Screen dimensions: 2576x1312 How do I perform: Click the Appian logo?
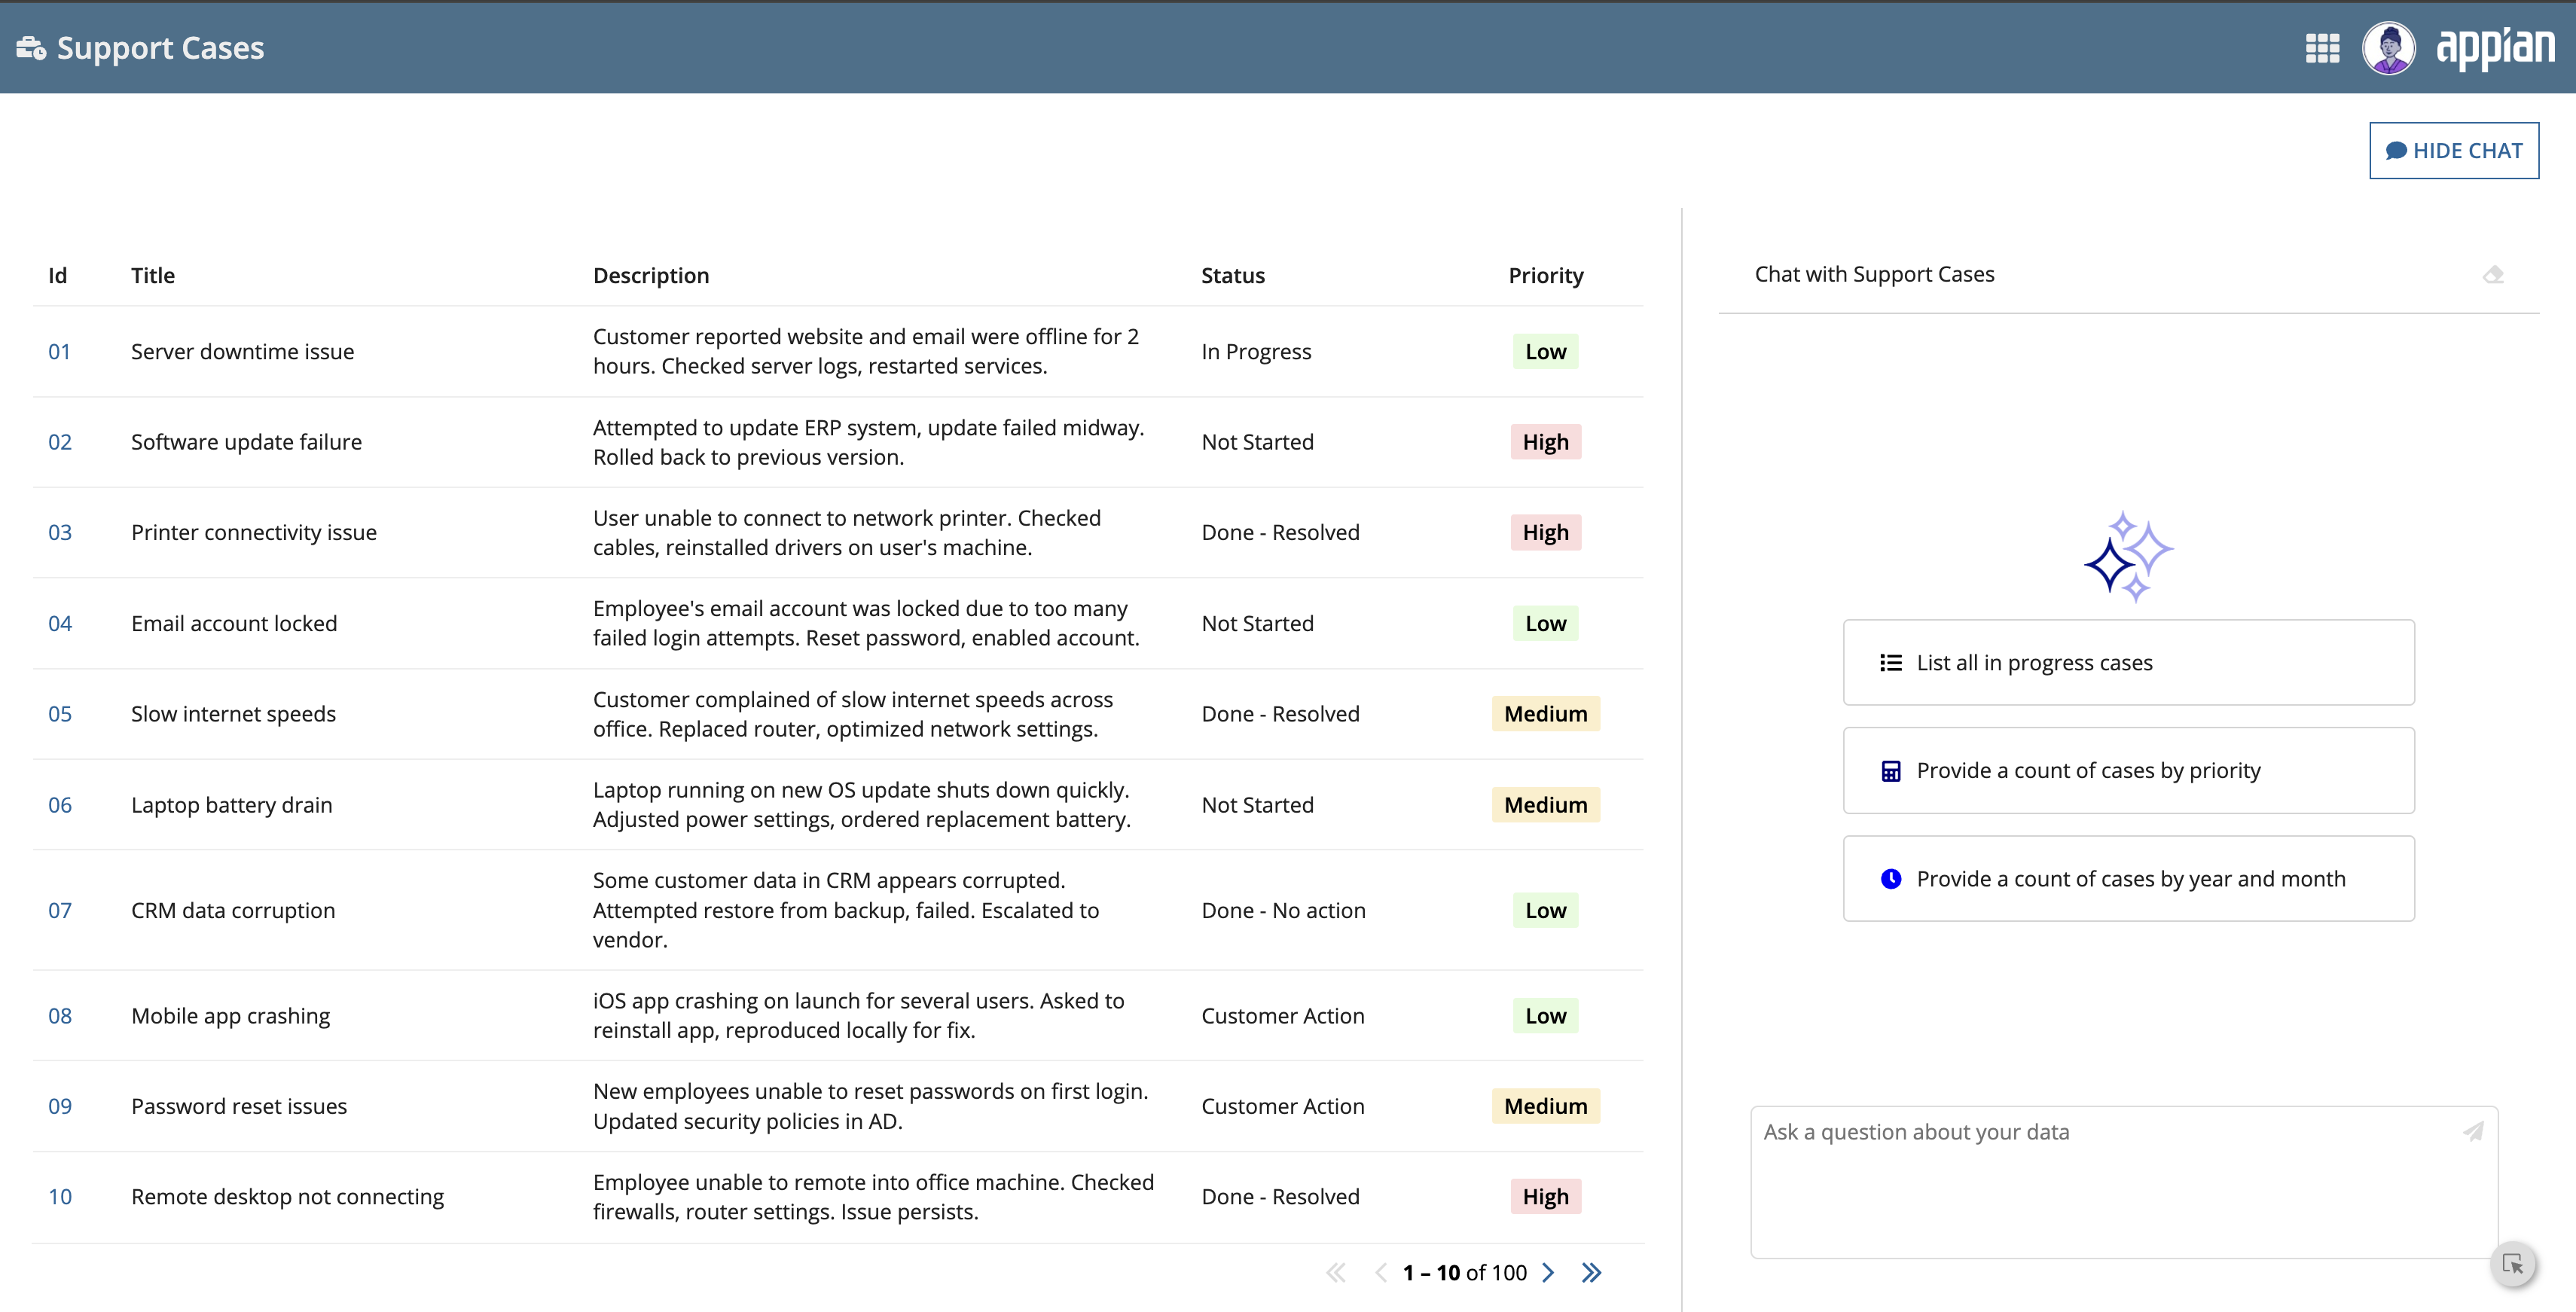point(2495,48)
